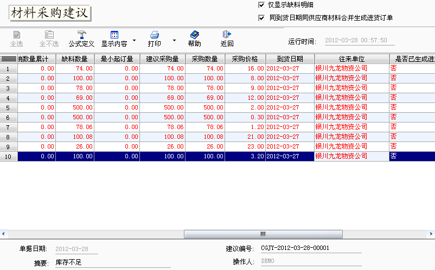Expand dropdown arrow next to 显示内容
Viewport: 435px width, 270px height.
[134, 40]
